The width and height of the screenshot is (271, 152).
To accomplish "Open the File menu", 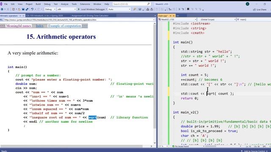I will pos(6,4).
